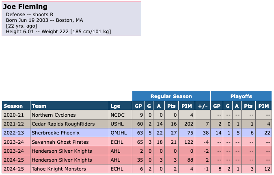Click the QMJHL league cell
Viewport: 274px width, 175px height.
pos(118,133)
